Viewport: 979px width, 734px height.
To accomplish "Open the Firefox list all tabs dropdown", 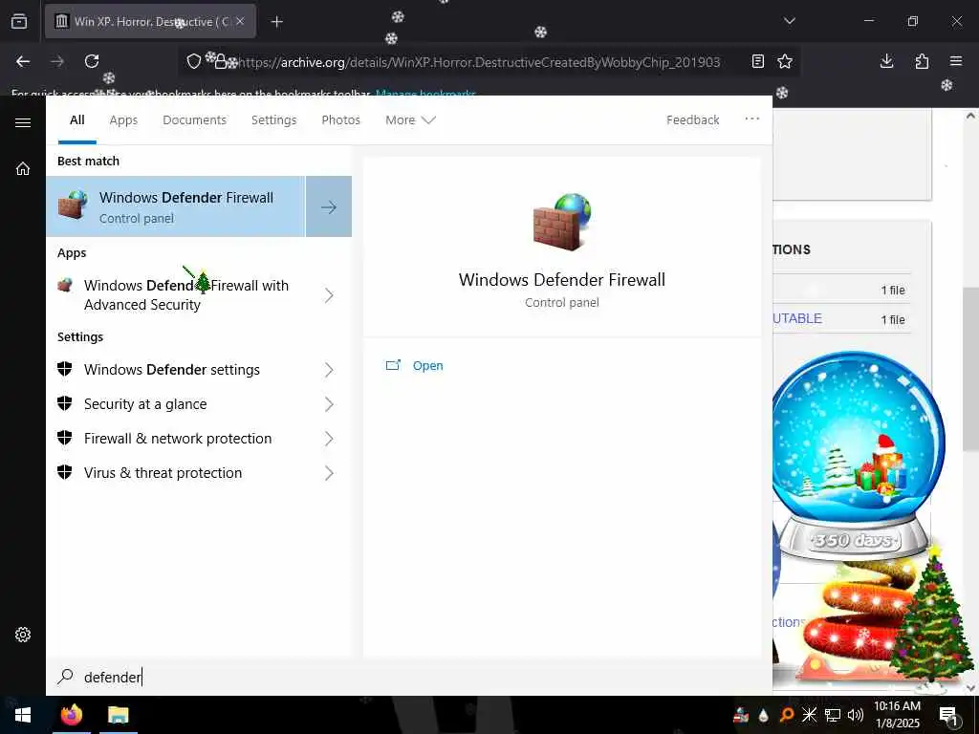I will coord(789,21).
